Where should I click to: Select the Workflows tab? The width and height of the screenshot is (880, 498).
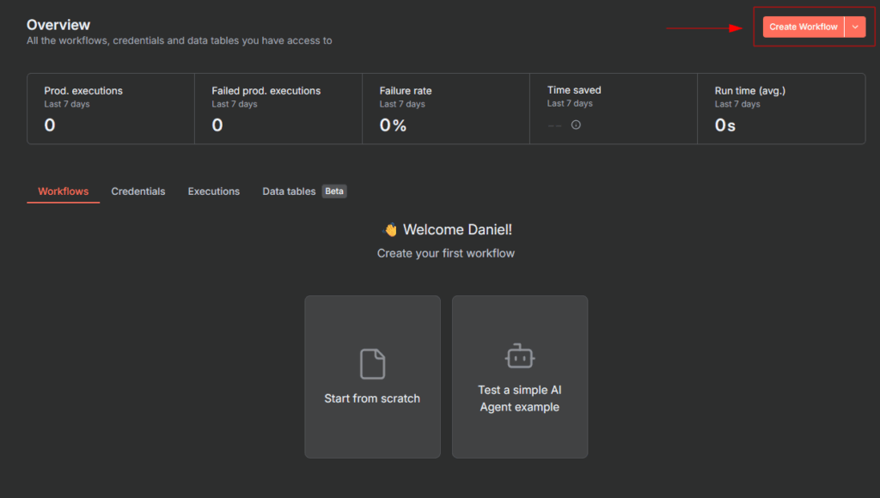pyautogui.click(x=63, y=191)
